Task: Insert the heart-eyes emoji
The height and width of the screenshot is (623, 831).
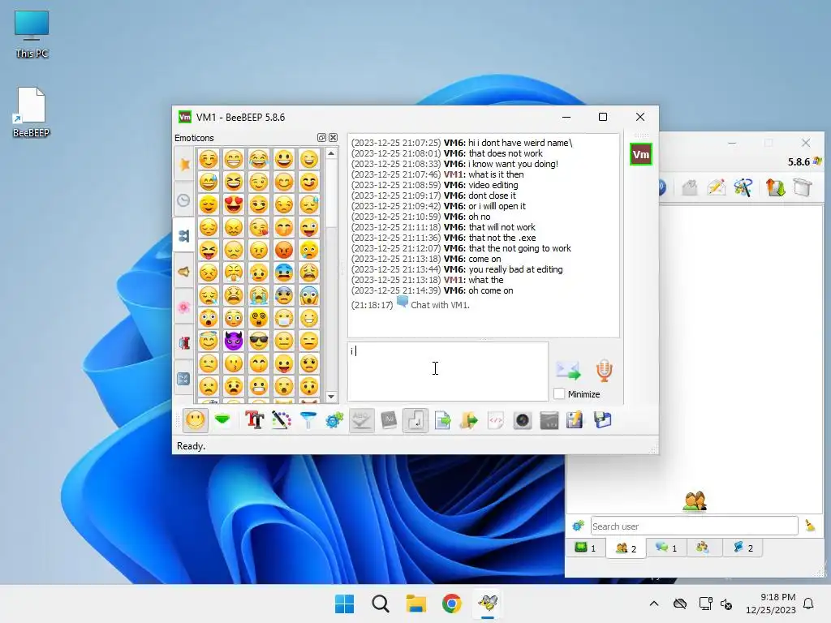Action: (233, 204)
